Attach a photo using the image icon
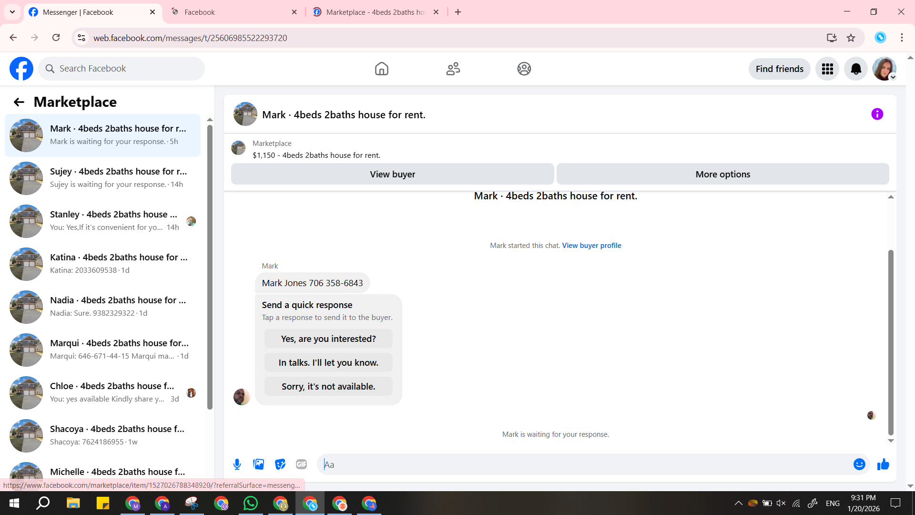This screenshot has height=515, width=915. [x=259, y=464]
